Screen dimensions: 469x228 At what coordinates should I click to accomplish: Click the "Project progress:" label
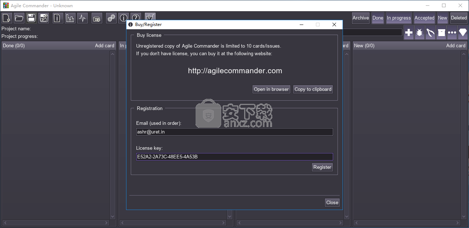pos(20,36)
